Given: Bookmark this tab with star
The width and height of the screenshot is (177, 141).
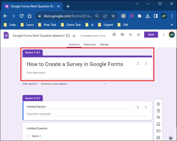Looking at the screenshot, I should point(113,16).
